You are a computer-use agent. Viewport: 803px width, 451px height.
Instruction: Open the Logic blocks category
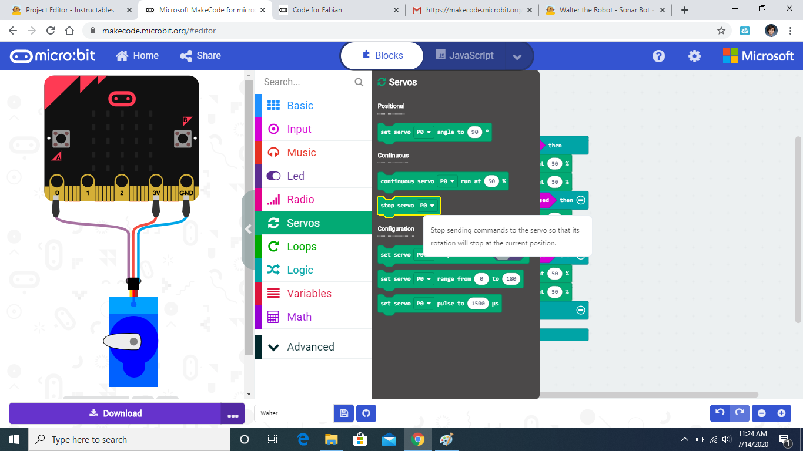(313, 270)
